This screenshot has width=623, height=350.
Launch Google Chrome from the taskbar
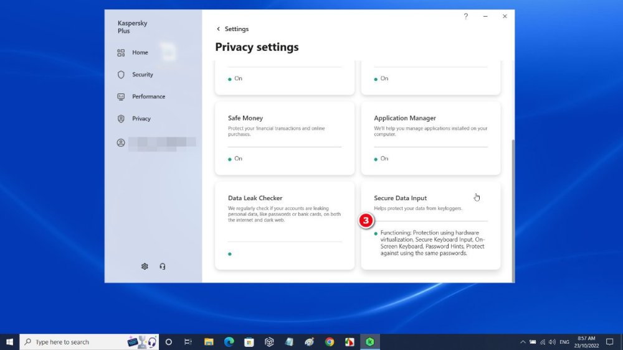coord(330,342)
